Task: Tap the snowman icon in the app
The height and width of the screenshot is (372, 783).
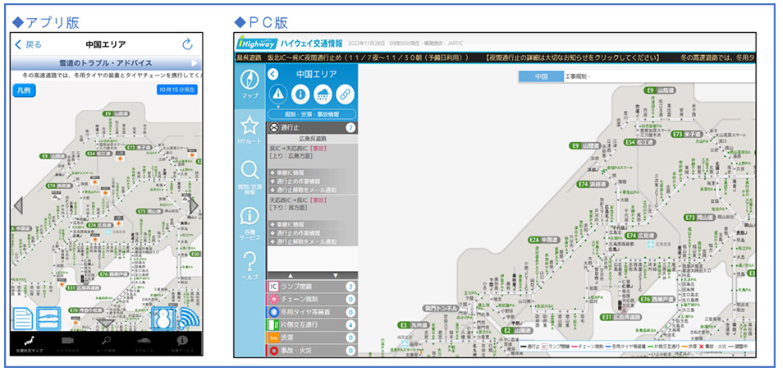Action: click(x=163, y=319)
